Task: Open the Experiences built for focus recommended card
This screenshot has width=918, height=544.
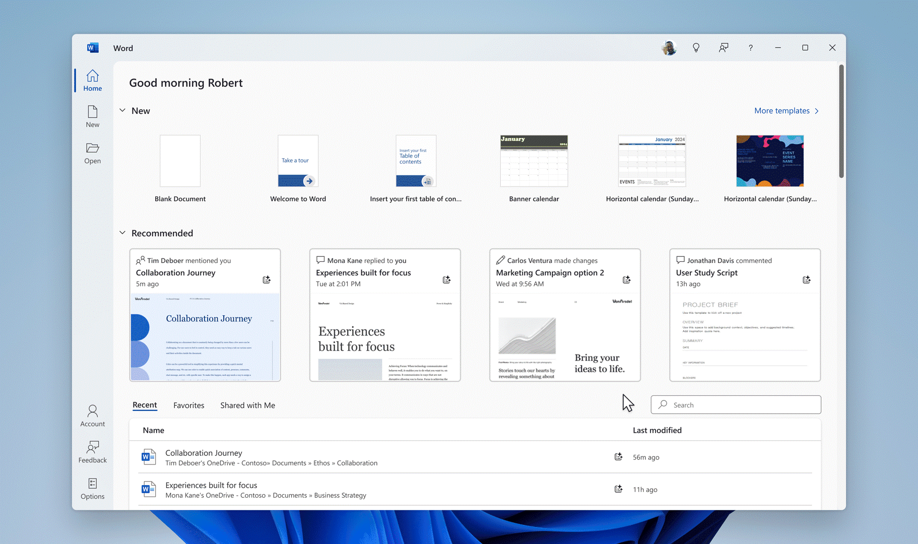Action: point(385,315)
